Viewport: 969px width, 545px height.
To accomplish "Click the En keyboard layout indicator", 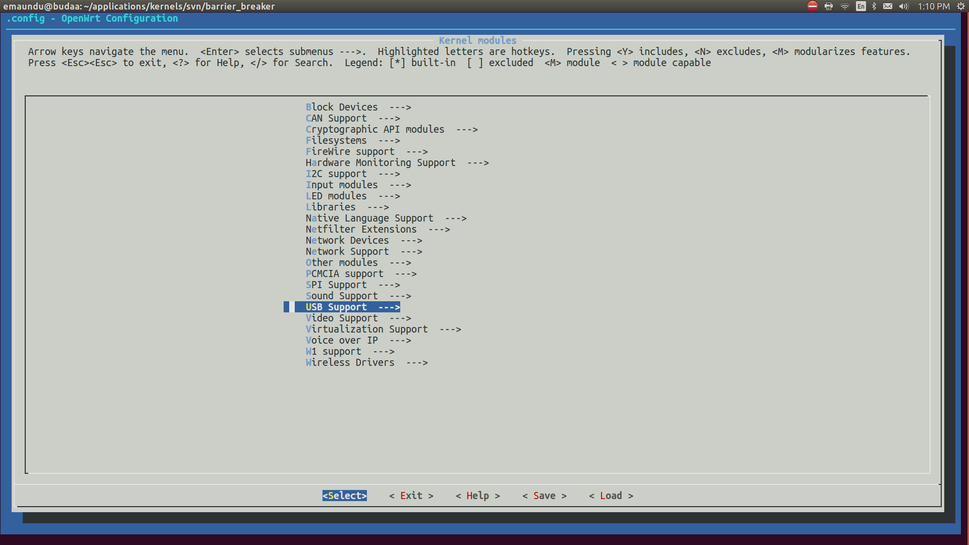I will [x=861, y=6].
